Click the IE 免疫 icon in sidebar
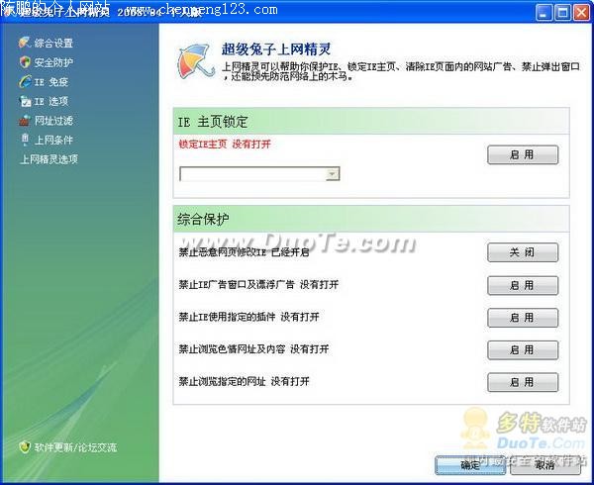This screenshot has height=485, width=594. click(x=25, y=82)
